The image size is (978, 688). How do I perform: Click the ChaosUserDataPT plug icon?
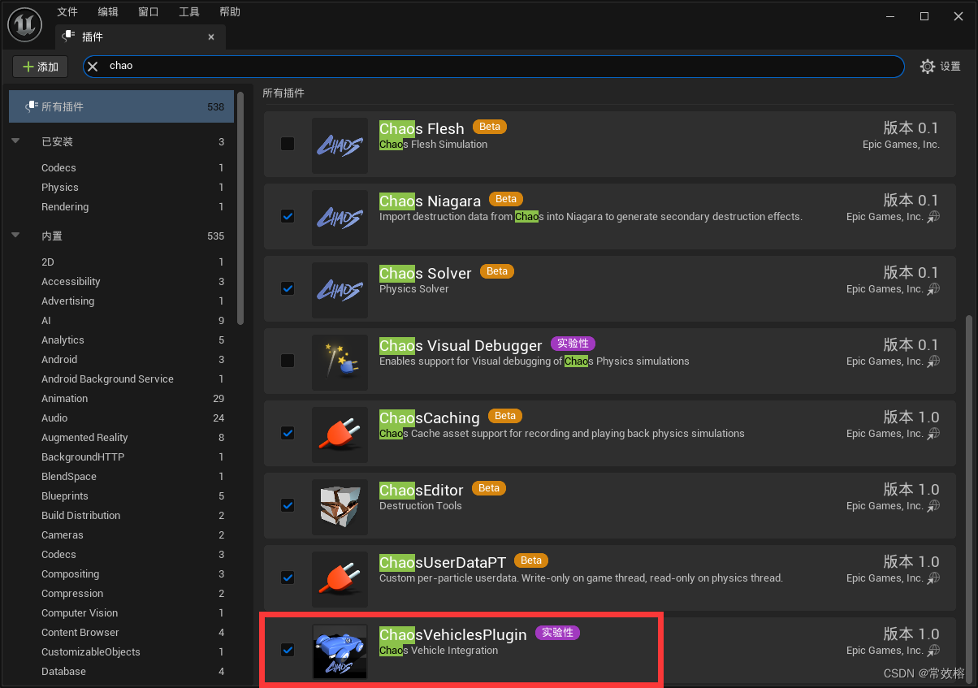(x=340, y=580)
